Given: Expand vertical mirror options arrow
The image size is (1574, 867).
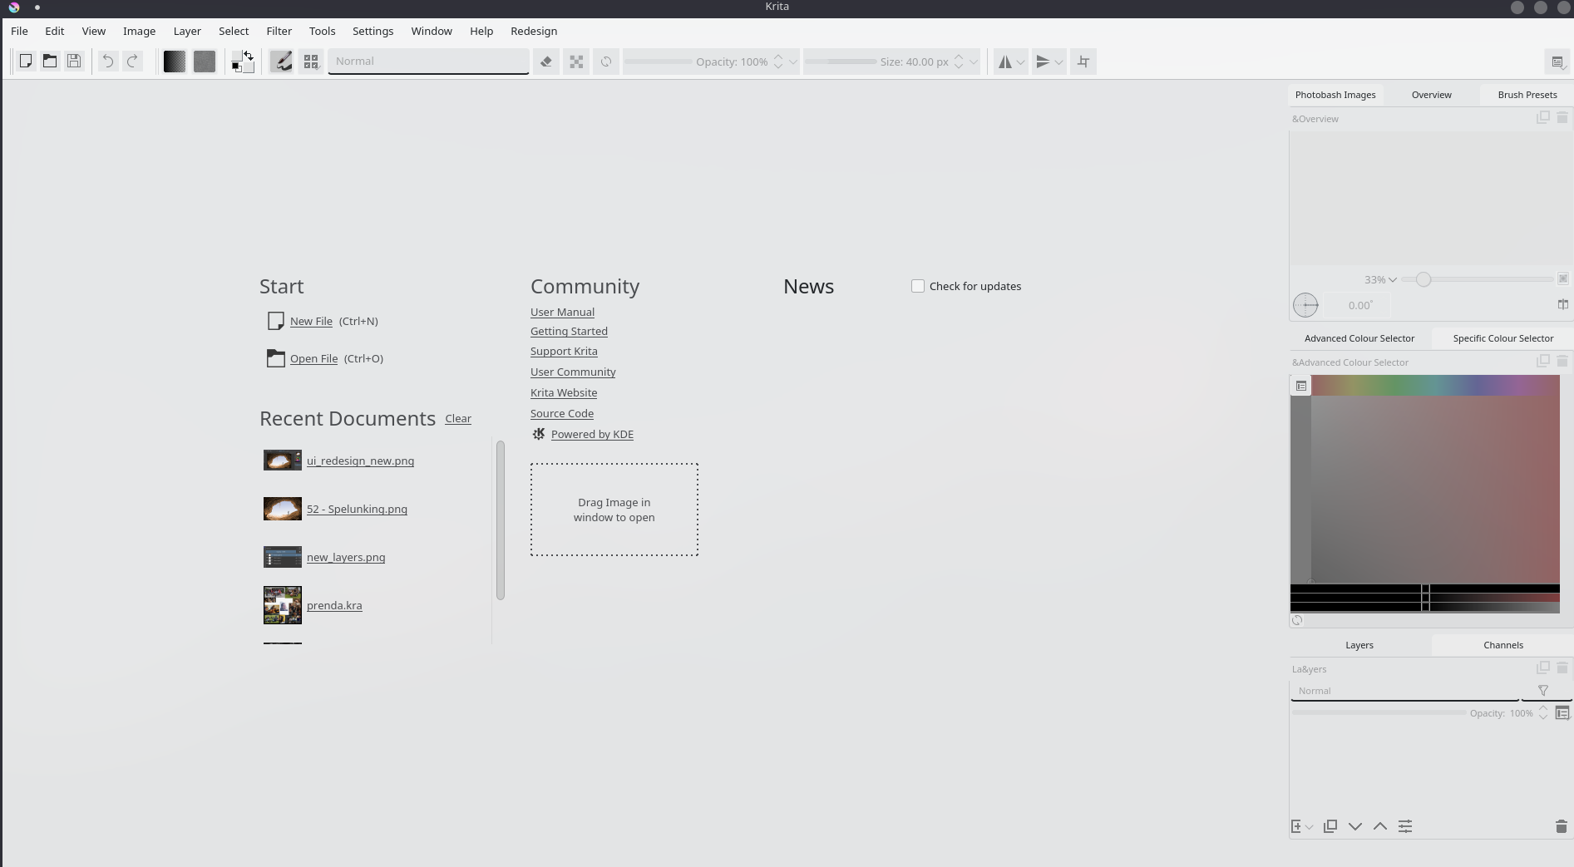Looking at the screenshot, I should click(1058, 62).
